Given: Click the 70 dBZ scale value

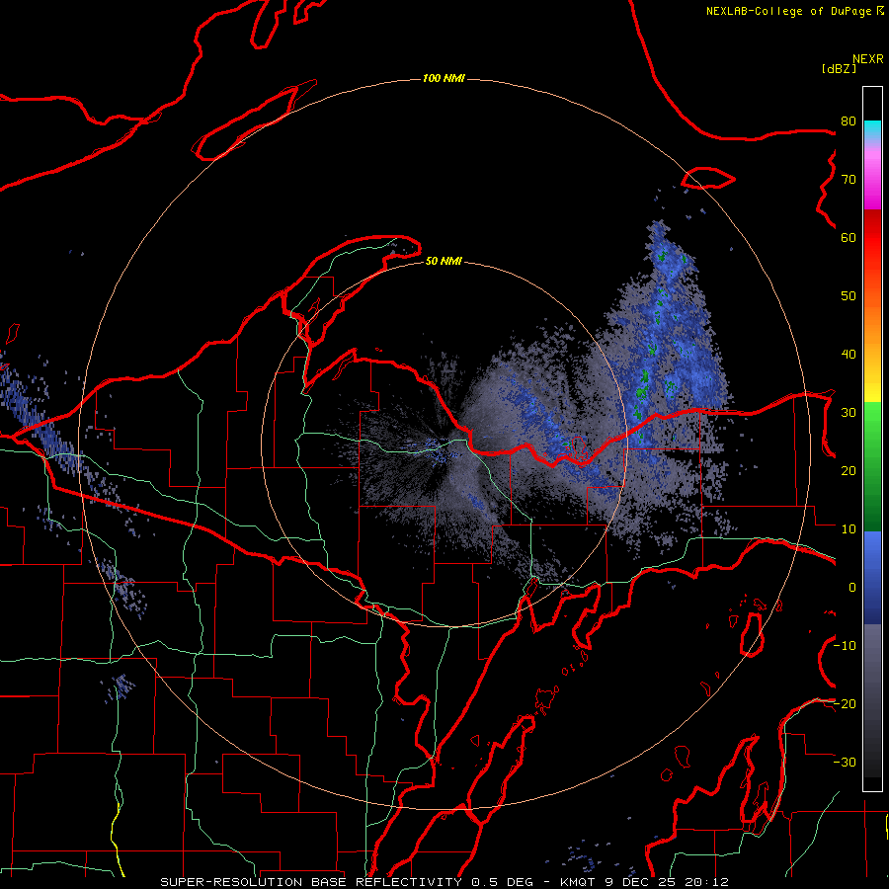Looking at the screenshot, I should (x=849, y=179).
